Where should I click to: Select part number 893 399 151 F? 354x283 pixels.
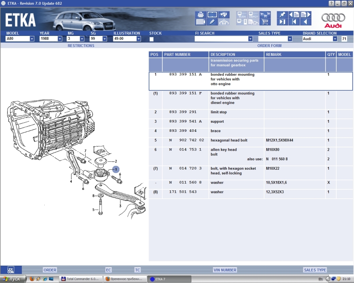(x=185, y=93)
